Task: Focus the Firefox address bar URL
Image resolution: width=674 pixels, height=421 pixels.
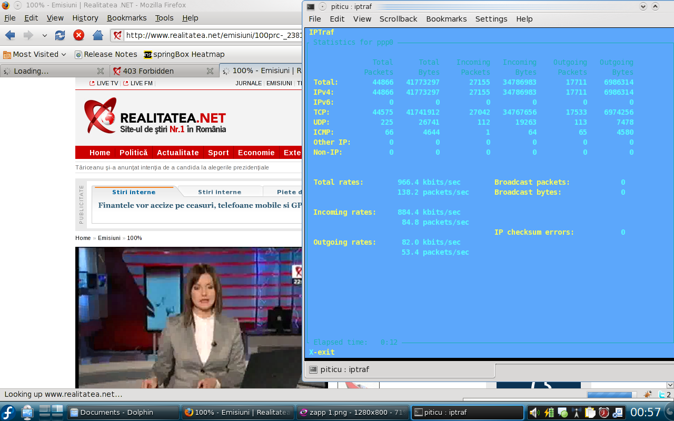Action: point(213,36)
